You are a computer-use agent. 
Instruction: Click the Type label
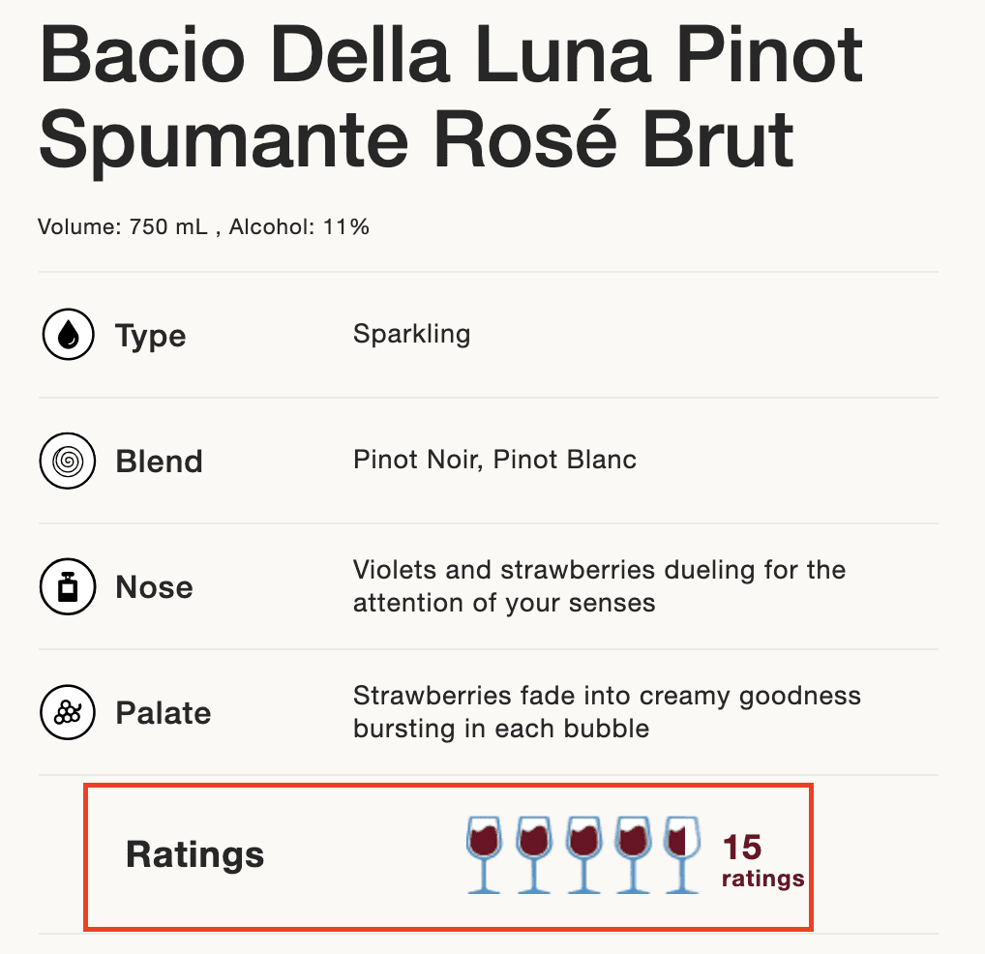coord(151,336)
